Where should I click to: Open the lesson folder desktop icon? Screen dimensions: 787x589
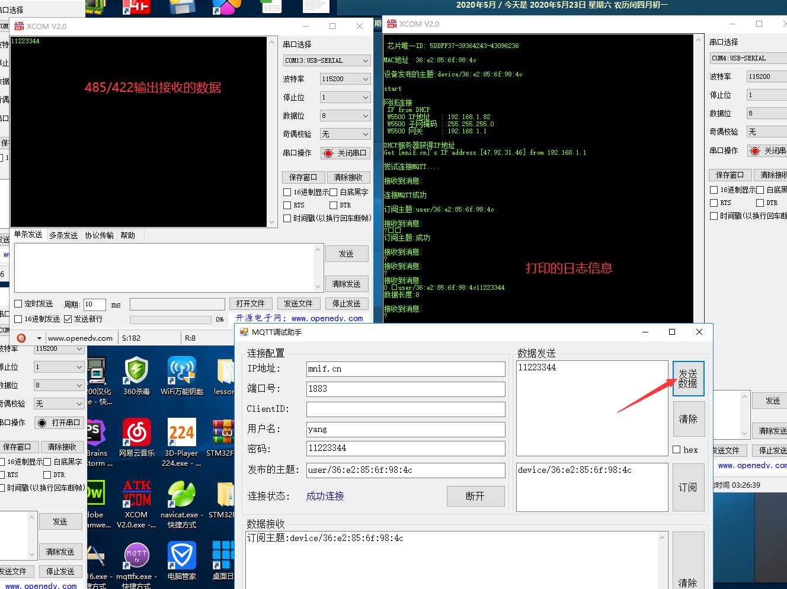click(225, 375)
